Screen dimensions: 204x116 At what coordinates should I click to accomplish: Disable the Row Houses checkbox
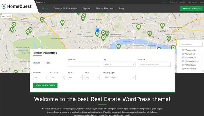(x=183, y=69)
